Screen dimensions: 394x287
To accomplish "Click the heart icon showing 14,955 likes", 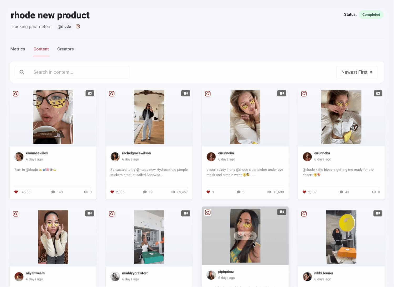I will click(16, 192).
